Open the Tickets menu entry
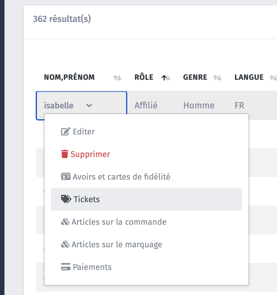Viewport: 277px width, 295px height. tap(87, 199)
